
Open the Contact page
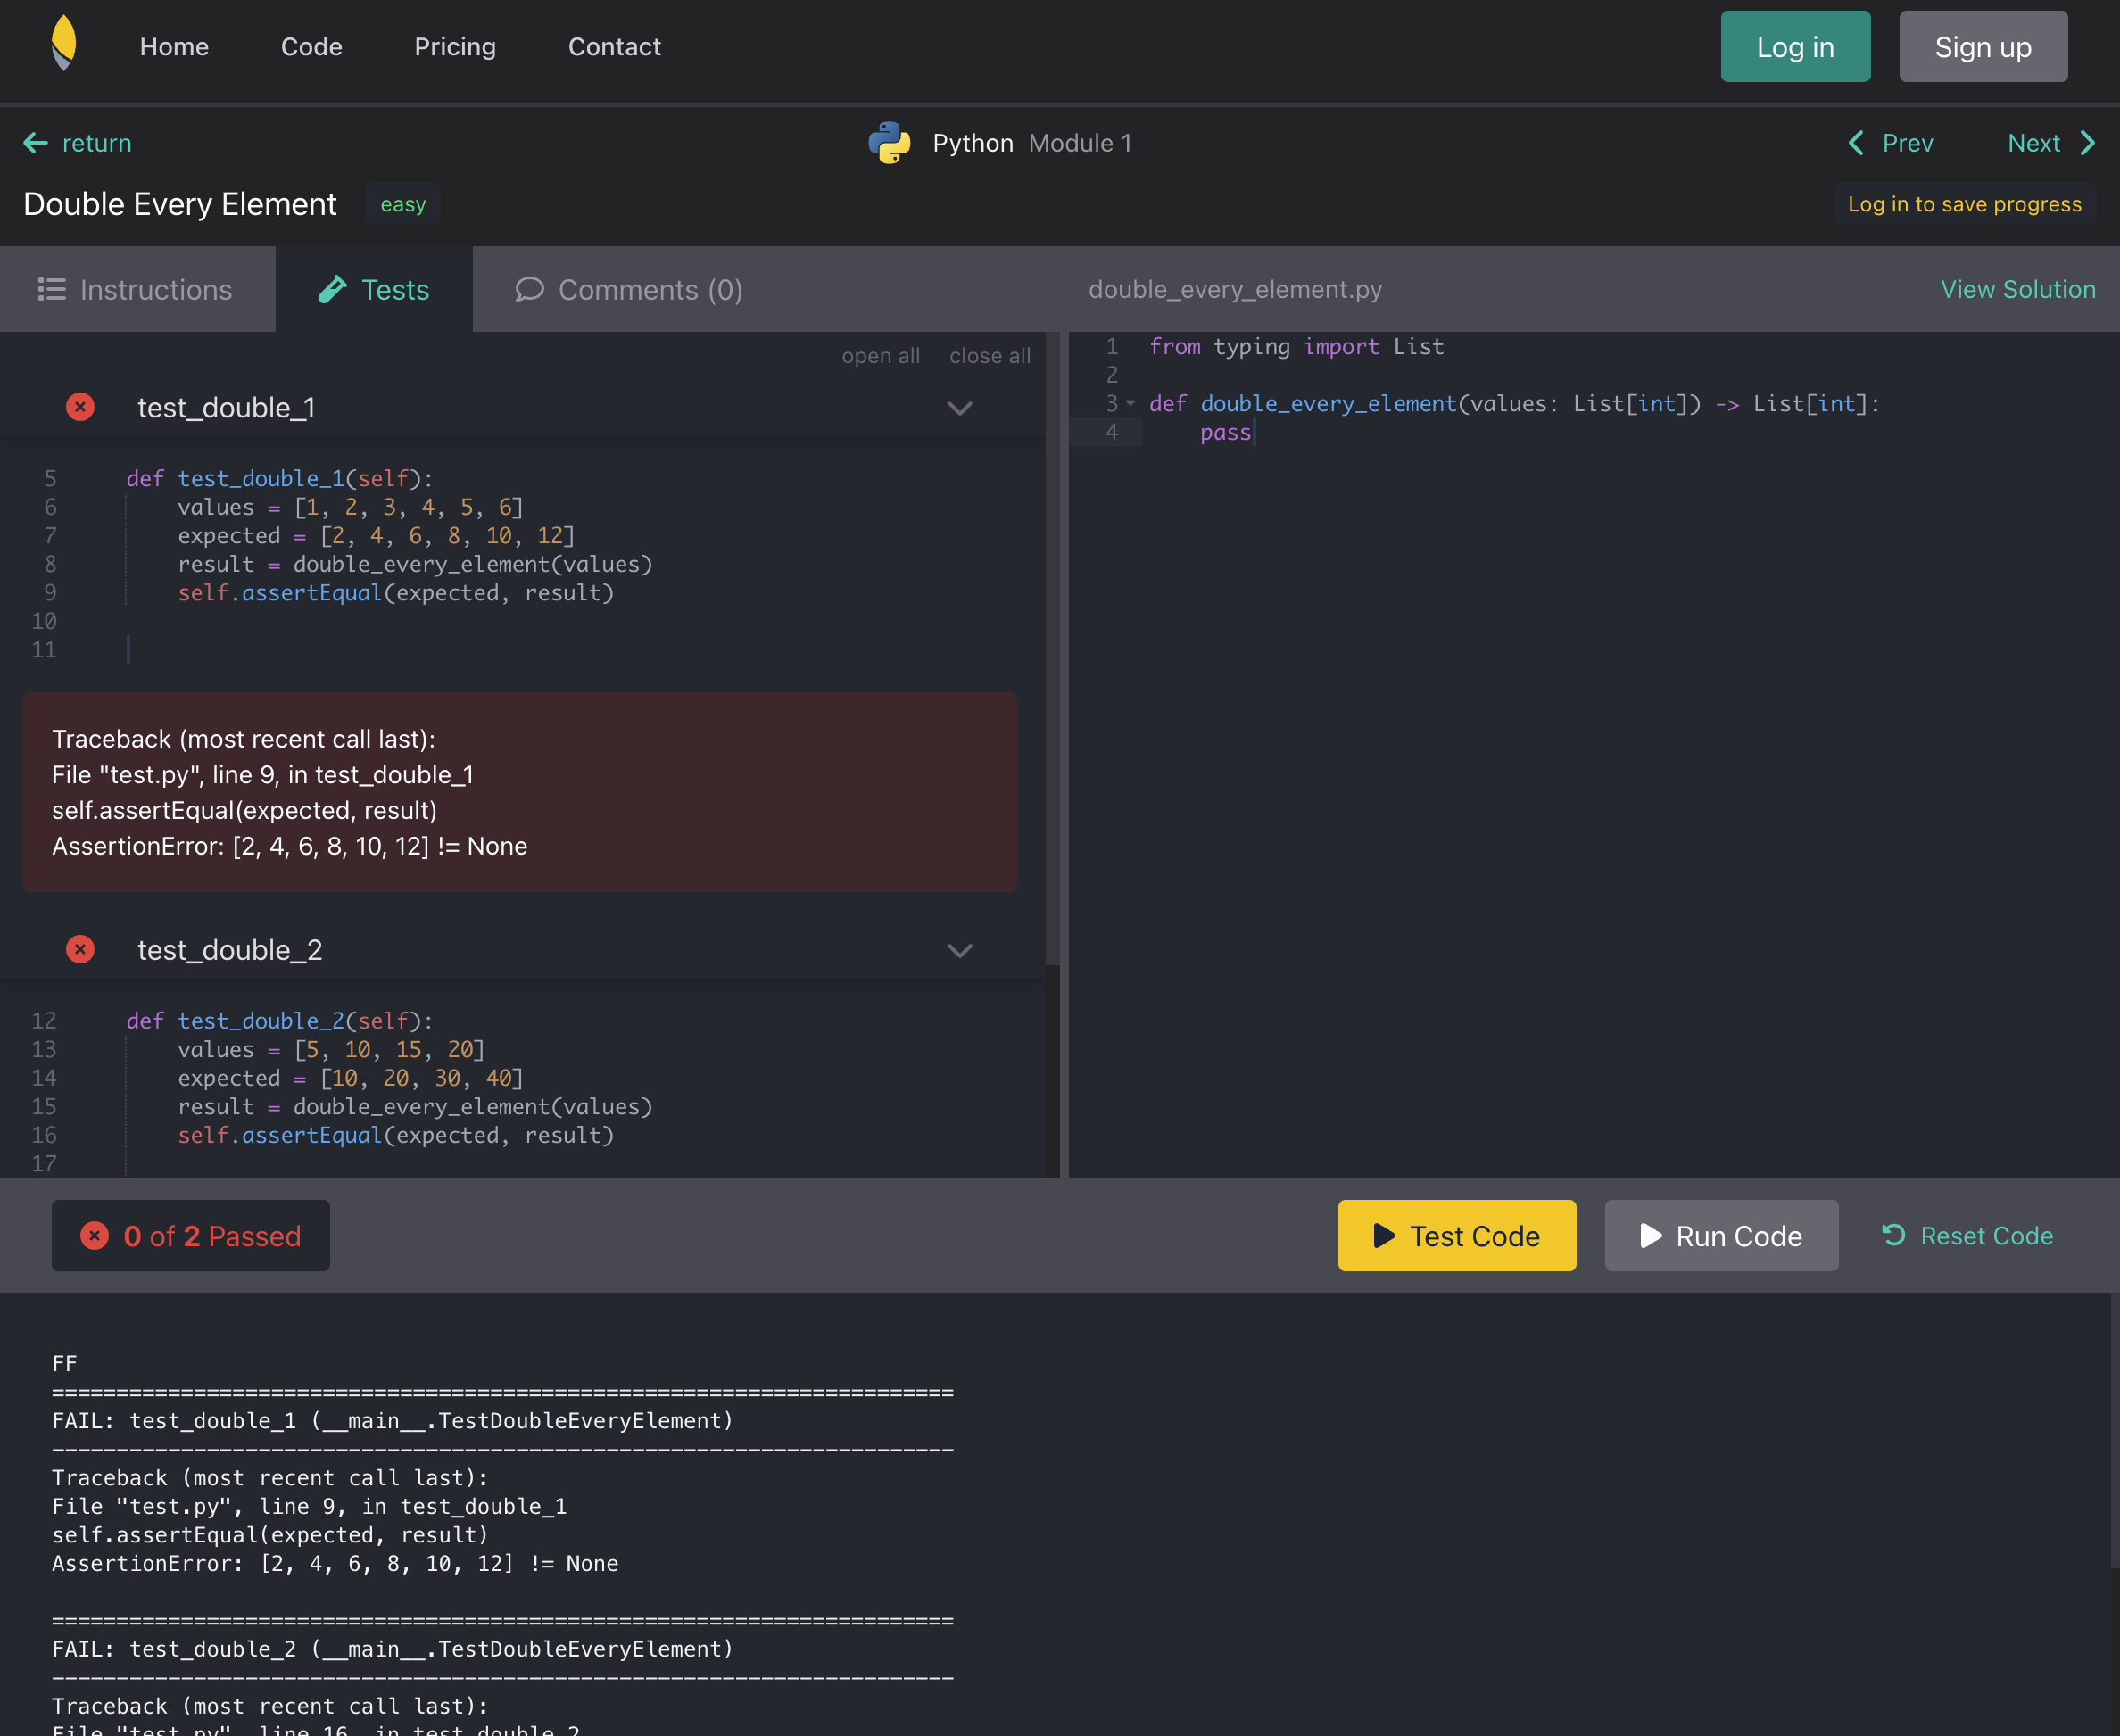(614, 47)
